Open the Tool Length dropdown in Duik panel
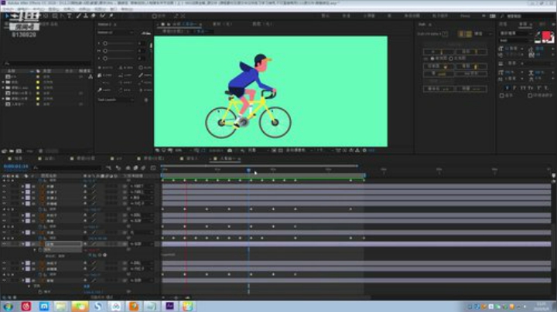557x312 pixels. pyautogui.click(x=116, y=100)
